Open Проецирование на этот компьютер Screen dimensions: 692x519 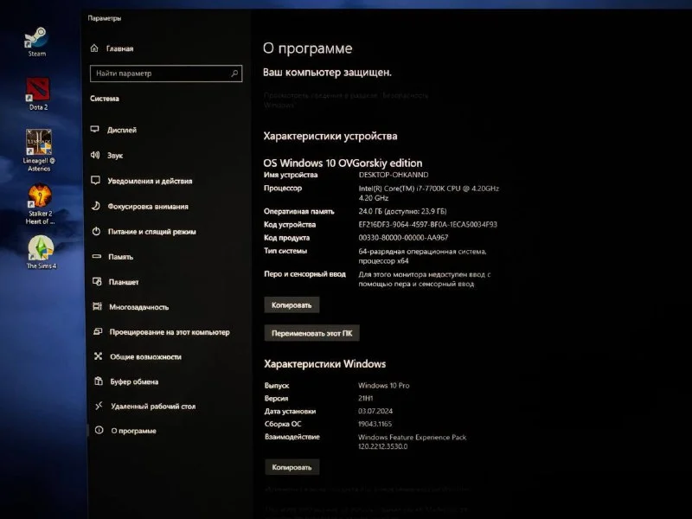[x=169, y=332]
